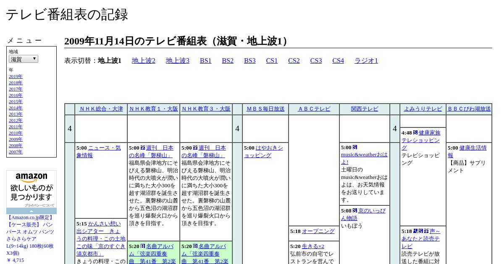The image size is (504, 264).
Task: Switch to the BS2 listing
Action: point(228,61)
